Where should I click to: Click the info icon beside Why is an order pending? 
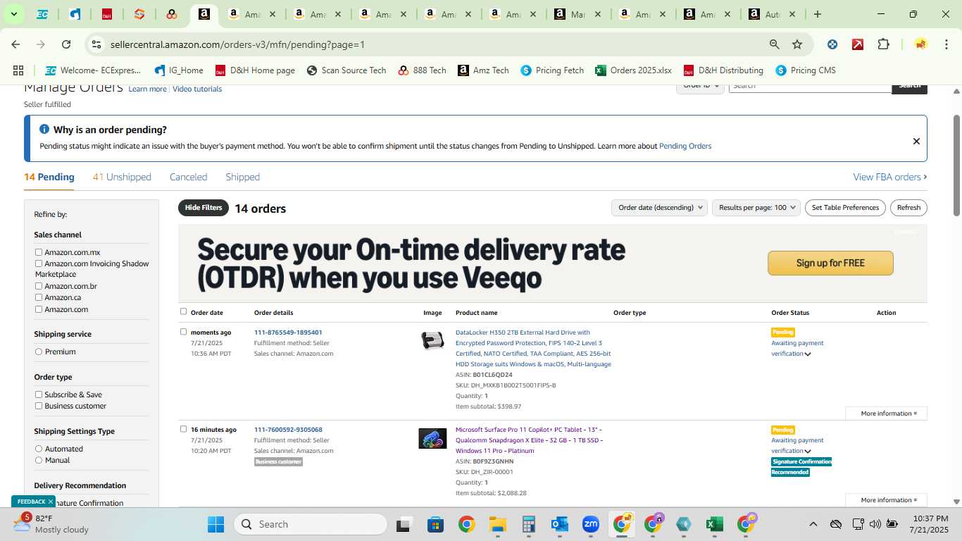(x=44, y=130)
